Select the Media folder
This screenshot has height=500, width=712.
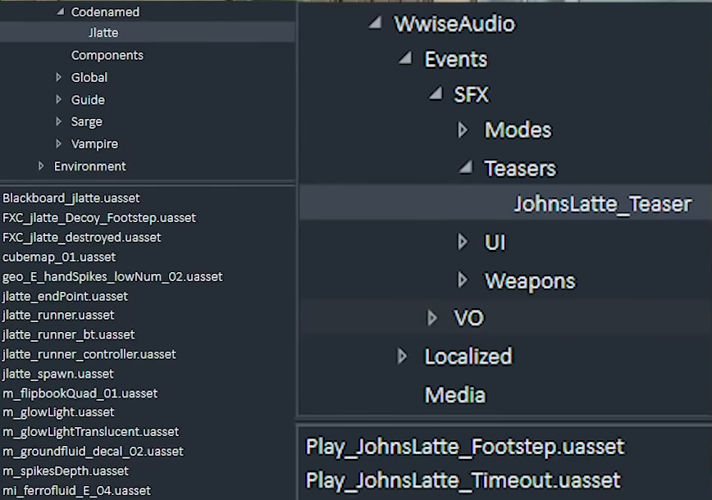click(454, 395)
